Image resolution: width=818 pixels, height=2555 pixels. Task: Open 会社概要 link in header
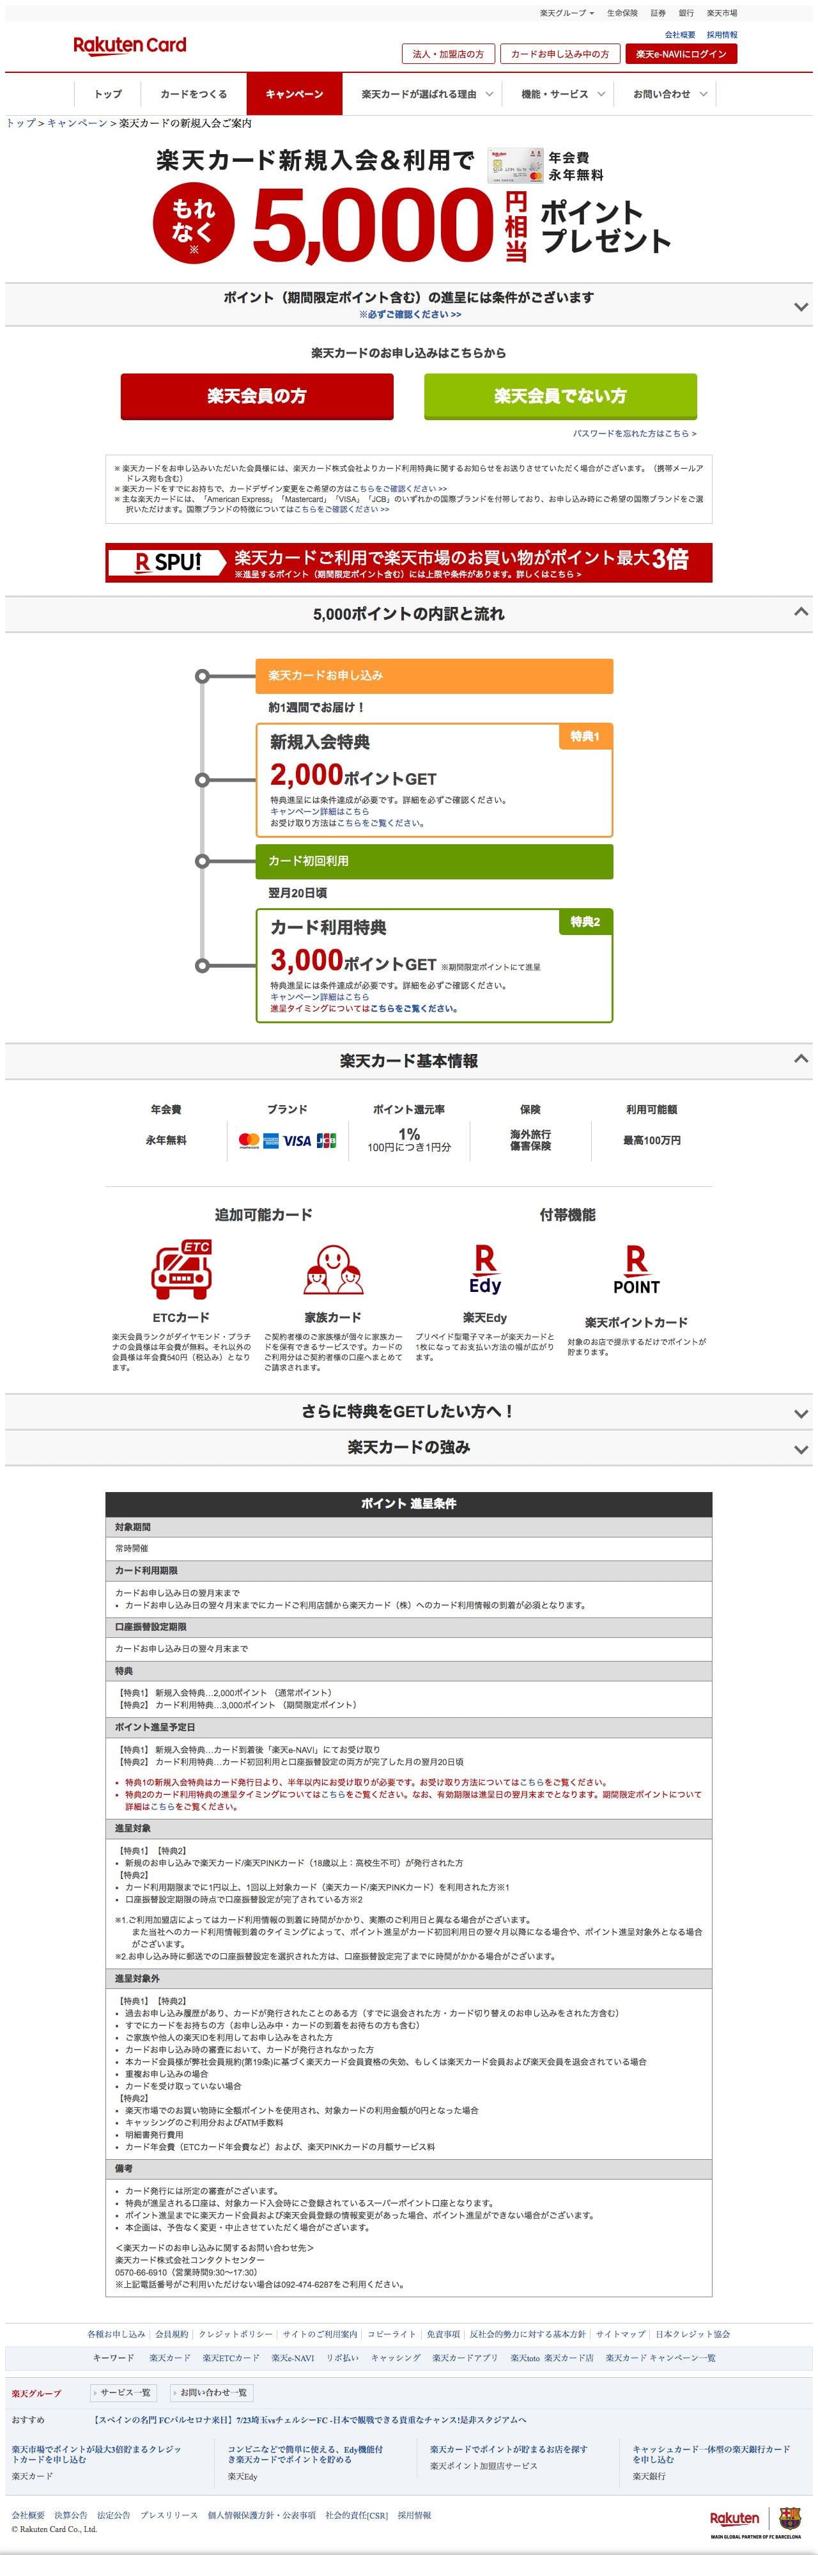click(x=680, y=35)
